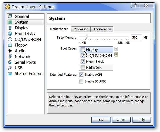
Task: Click the OK button
Action: click(101, 120)
